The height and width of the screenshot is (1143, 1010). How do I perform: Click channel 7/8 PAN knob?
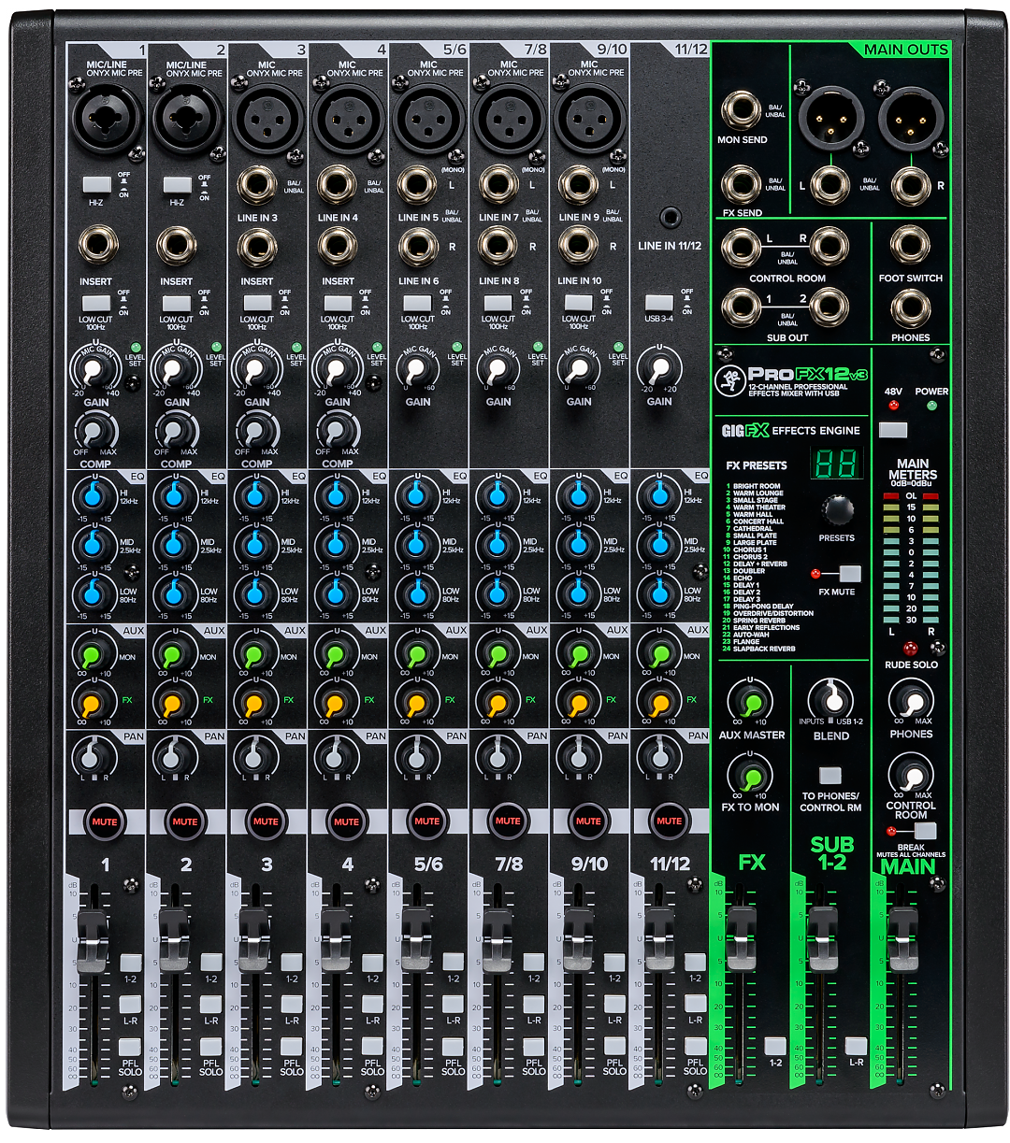498,757
